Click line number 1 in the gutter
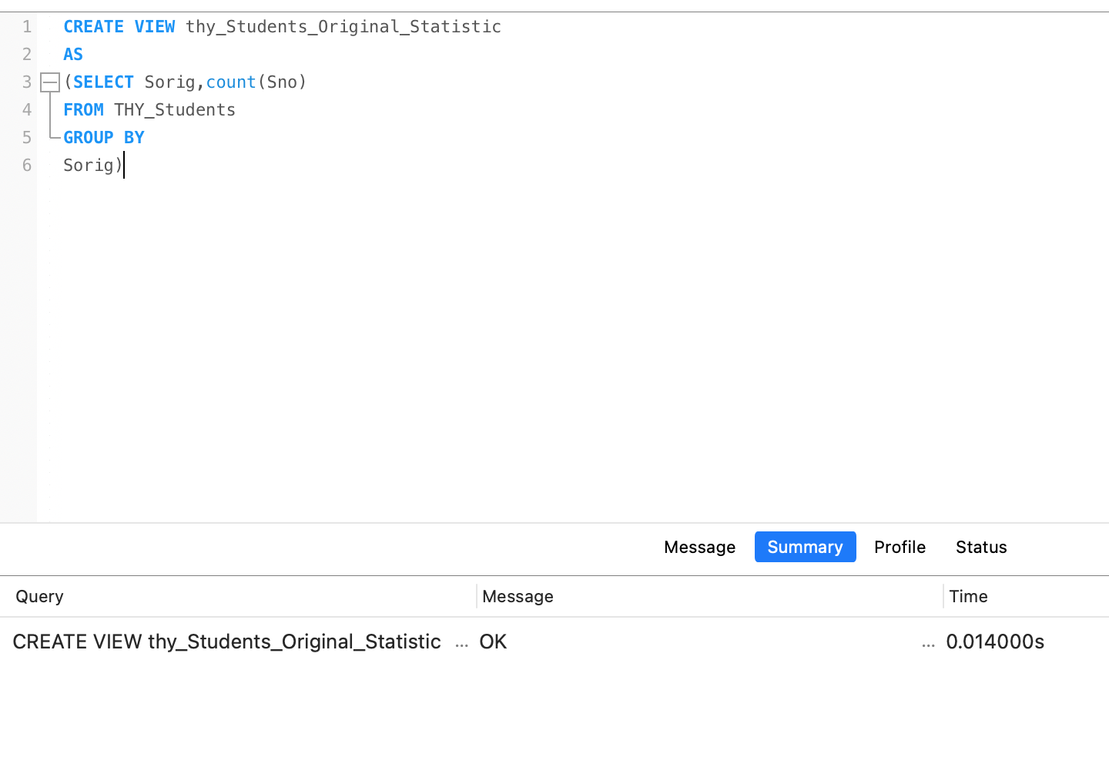The image size is (1109, 784). pos(27,27)
